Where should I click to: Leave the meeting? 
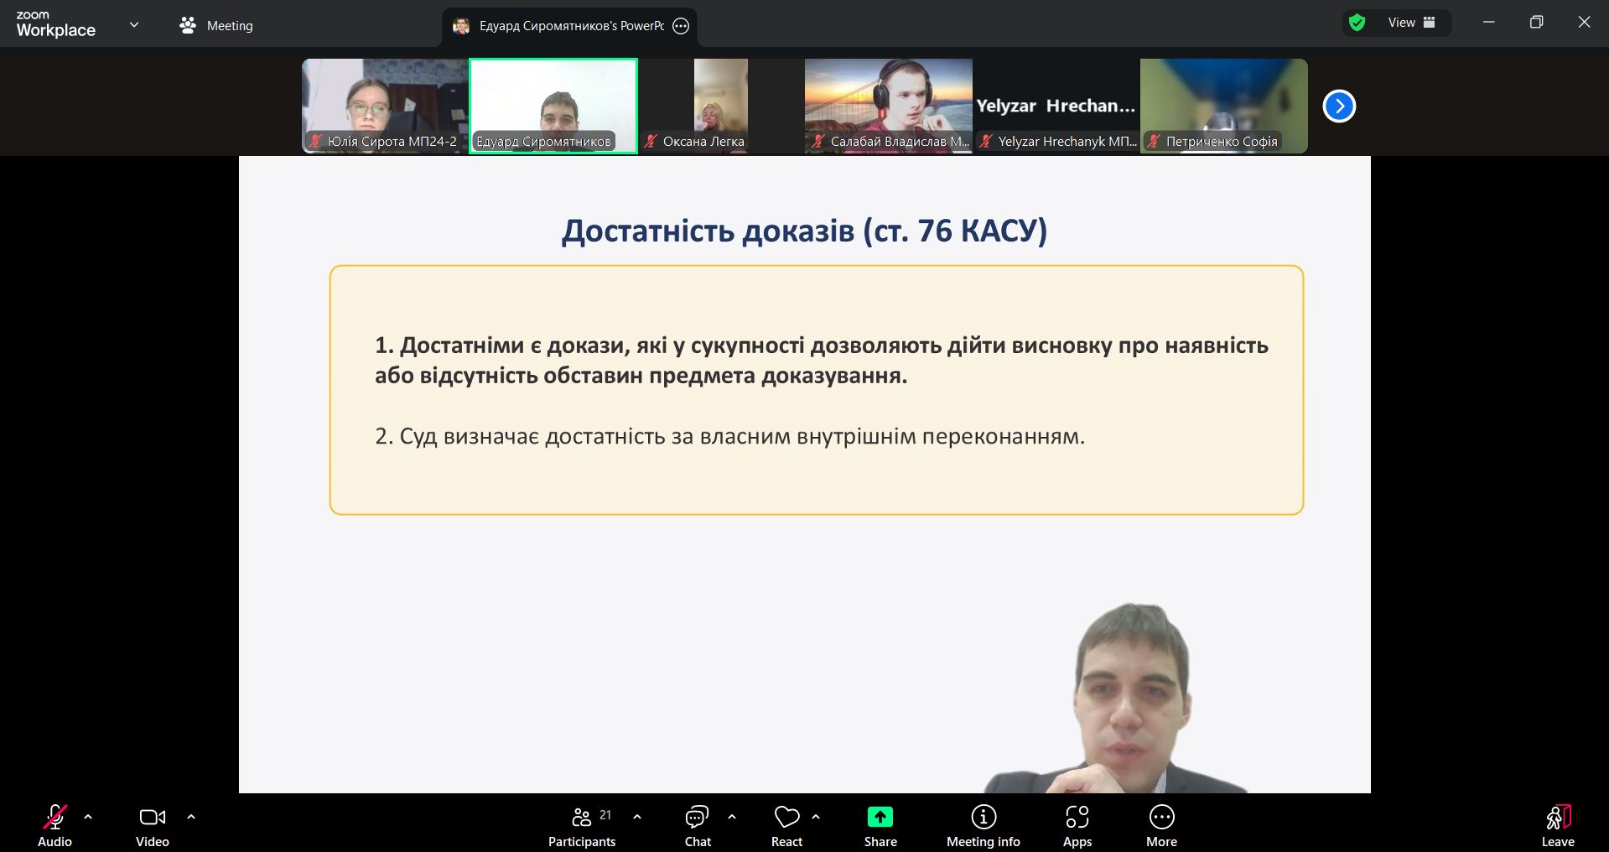click(x=1557, y=826)
